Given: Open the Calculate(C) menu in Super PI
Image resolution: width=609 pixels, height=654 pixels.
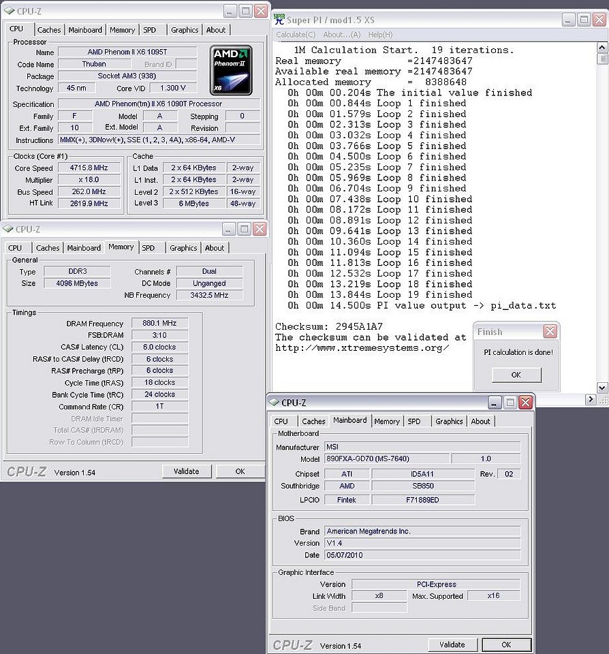Looking at the screenshot, I should pos(296,35).
